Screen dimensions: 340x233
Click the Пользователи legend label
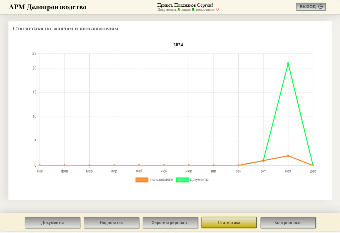coord(161,180)
